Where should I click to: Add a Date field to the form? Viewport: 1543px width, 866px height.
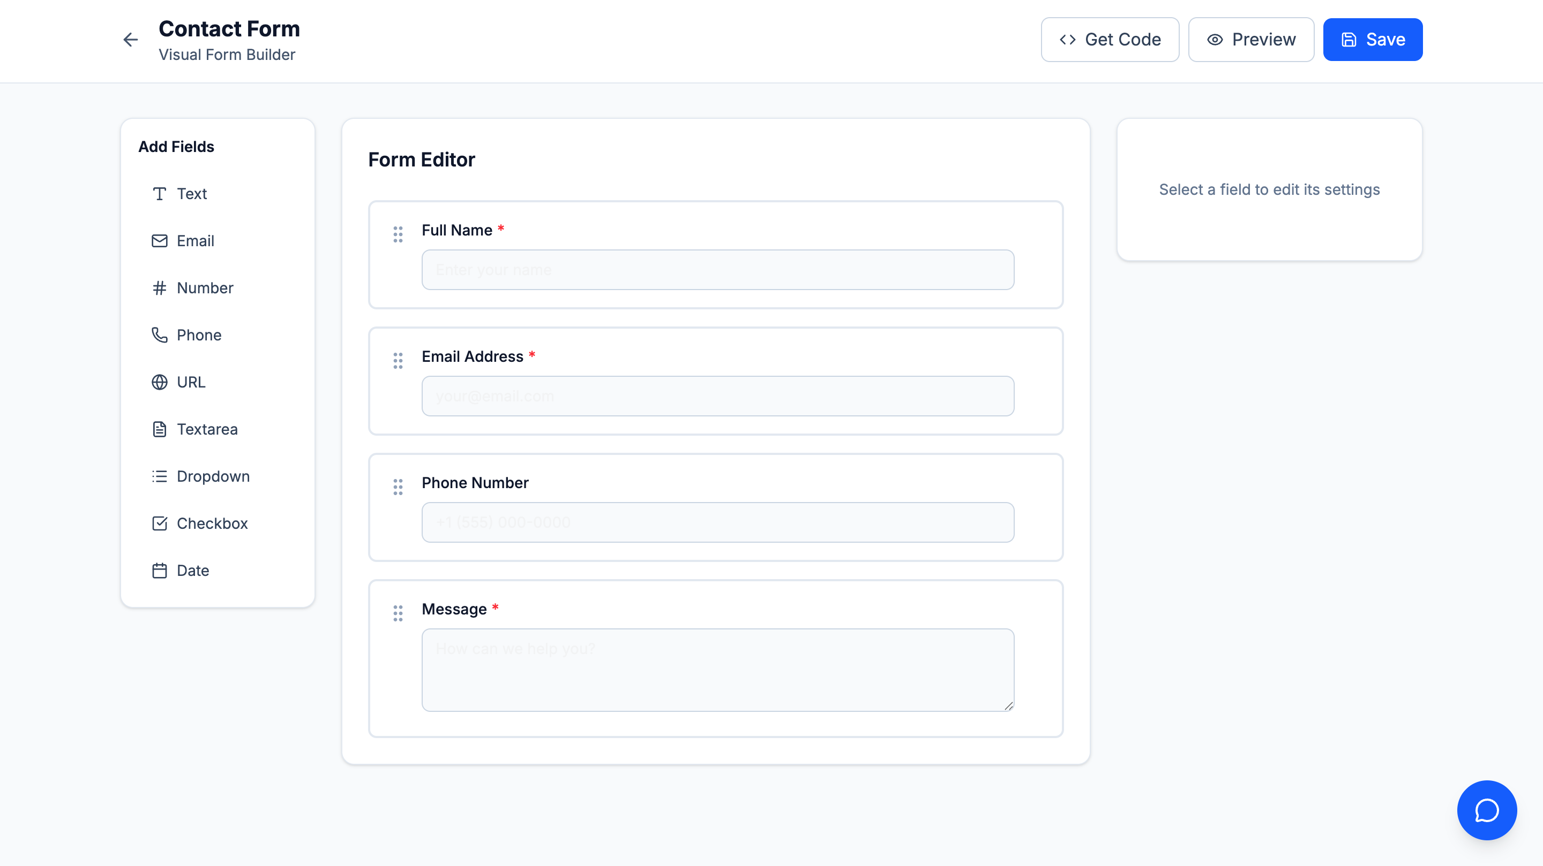click(192, 571)
